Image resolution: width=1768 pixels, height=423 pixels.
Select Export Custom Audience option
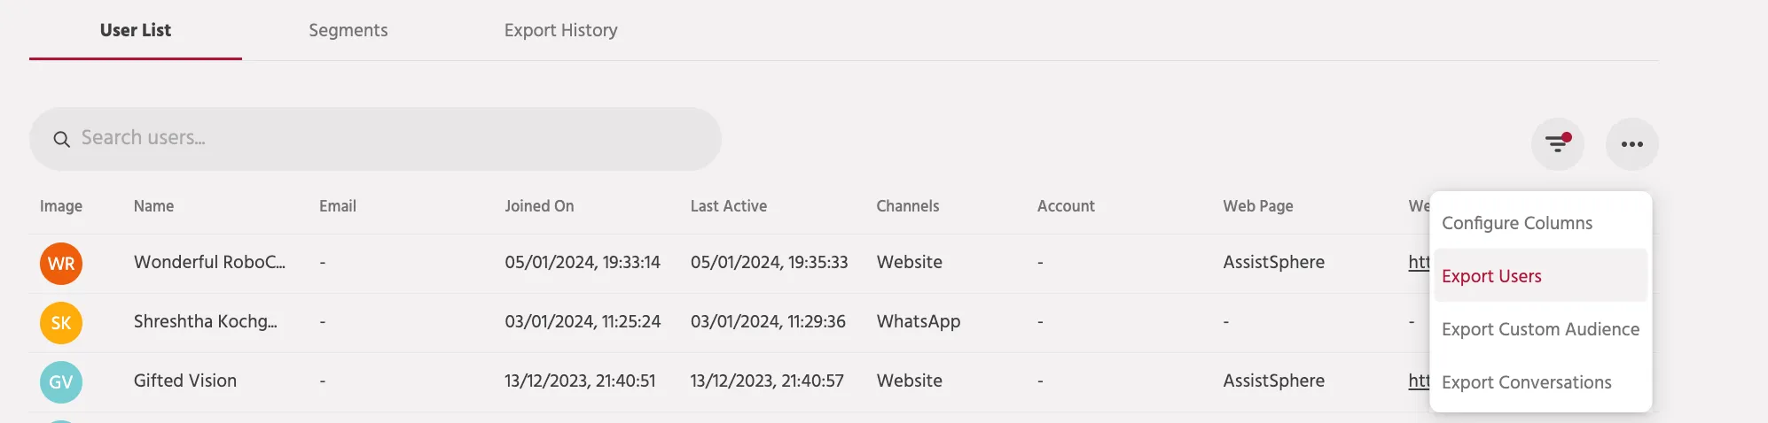(x=1541, y=329)
